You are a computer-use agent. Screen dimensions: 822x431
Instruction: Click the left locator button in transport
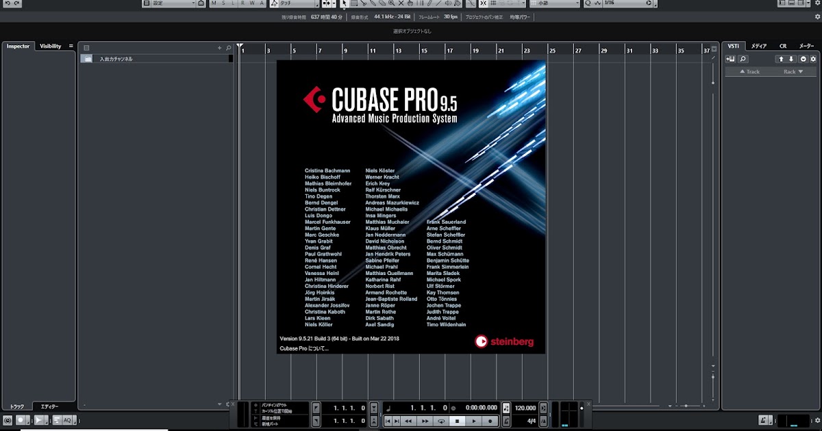[x=316, y=408]
